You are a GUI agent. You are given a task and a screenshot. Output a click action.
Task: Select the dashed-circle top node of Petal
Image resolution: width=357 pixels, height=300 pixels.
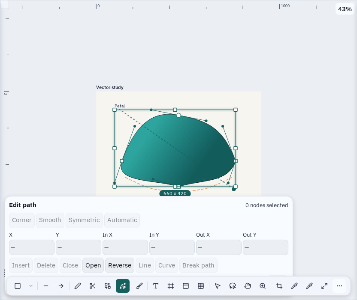179,116
